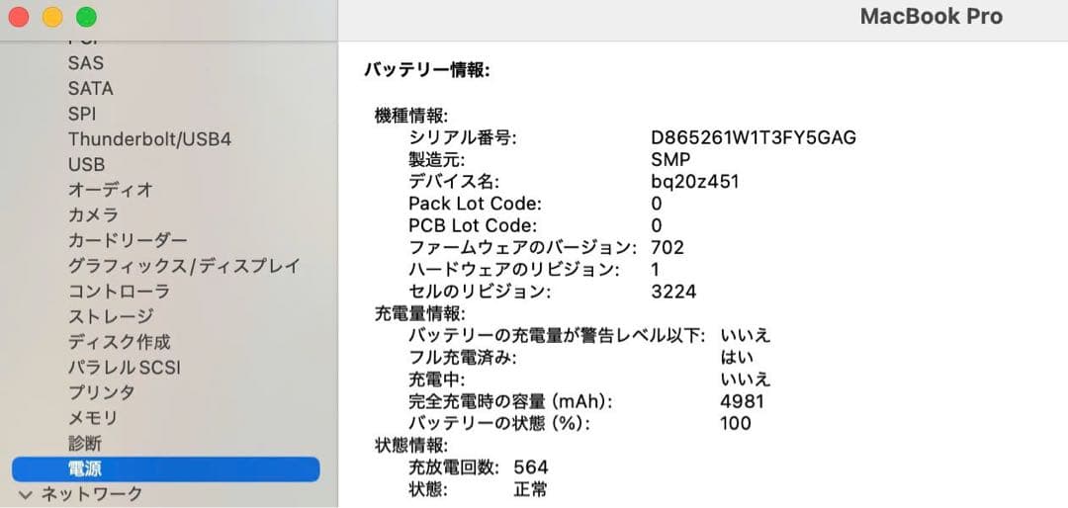The image size is (1068, 508).
Task: Click cell revision value 3224
Action: (x=673, y=293)
